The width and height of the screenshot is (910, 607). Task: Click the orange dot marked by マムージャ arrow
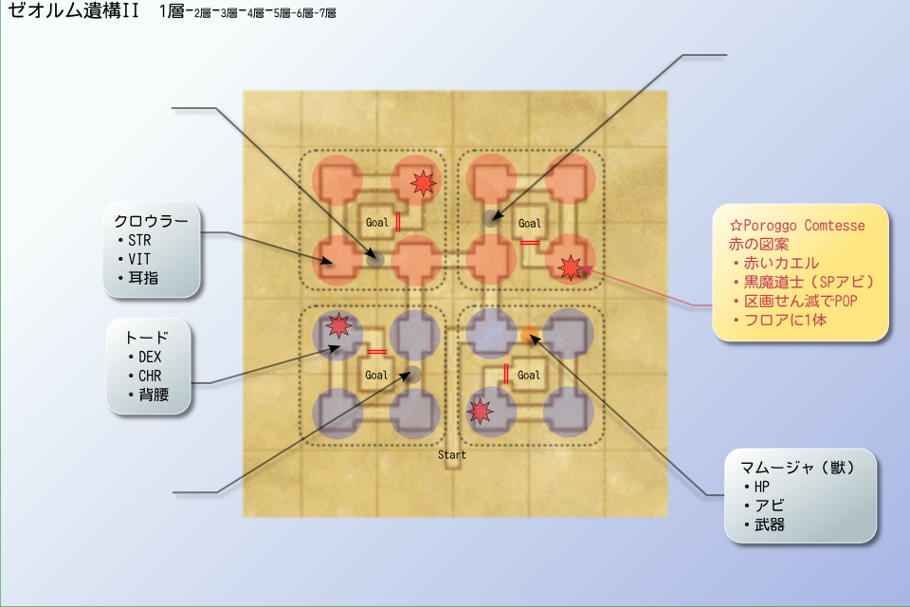(x=529, y=335)
